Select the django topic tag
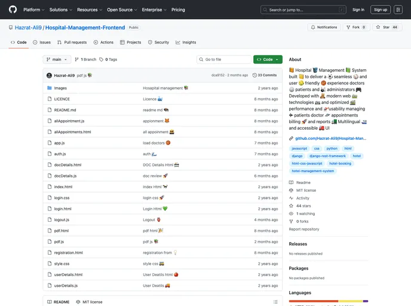This screenshot has width=411, height=306. (x=297, y=155)
